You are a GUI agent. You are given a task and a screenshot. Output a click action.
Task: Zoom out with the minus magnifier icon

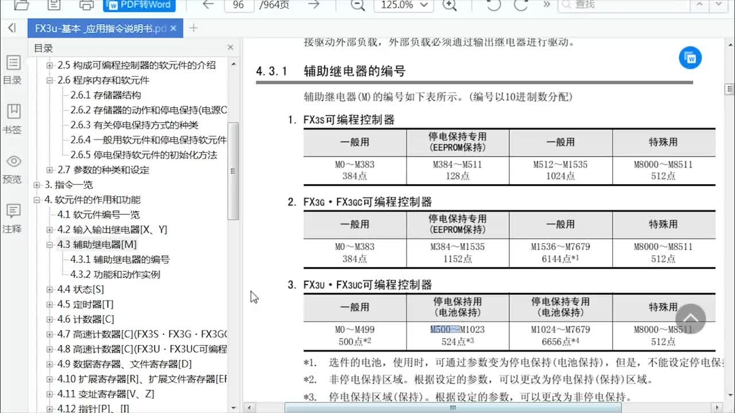tap(358, 5)
